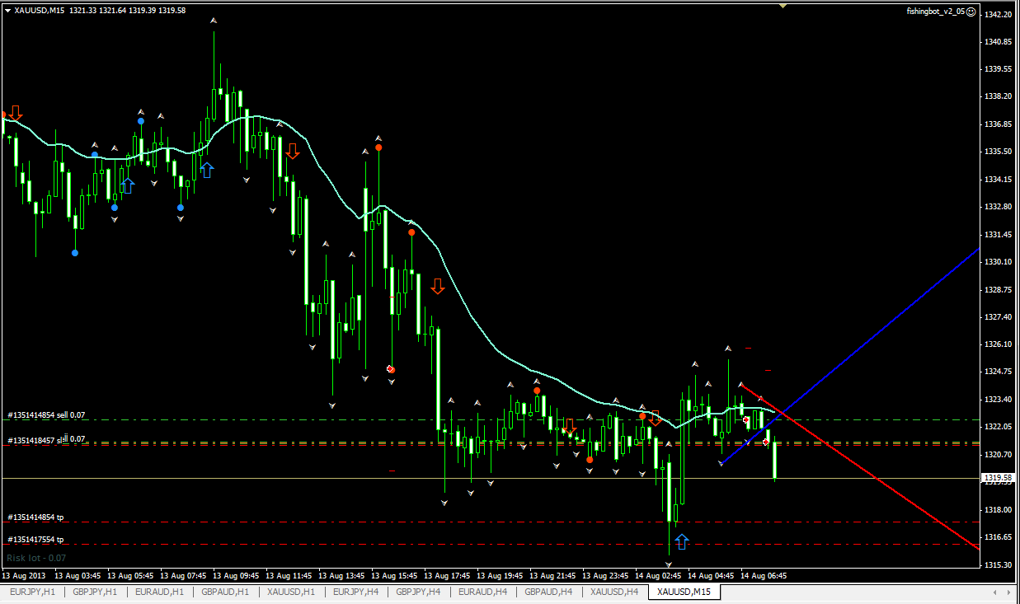Viewport: 1020px width, 604px height.
Task: Click the current price tag 1319.58
Action: click(x=998, y=477)
